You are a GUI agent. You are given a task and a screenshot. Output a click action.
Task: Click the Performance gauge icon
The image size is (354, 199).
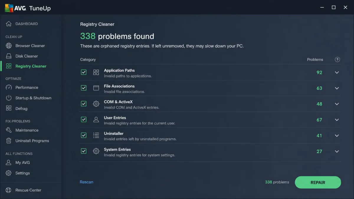9,88
